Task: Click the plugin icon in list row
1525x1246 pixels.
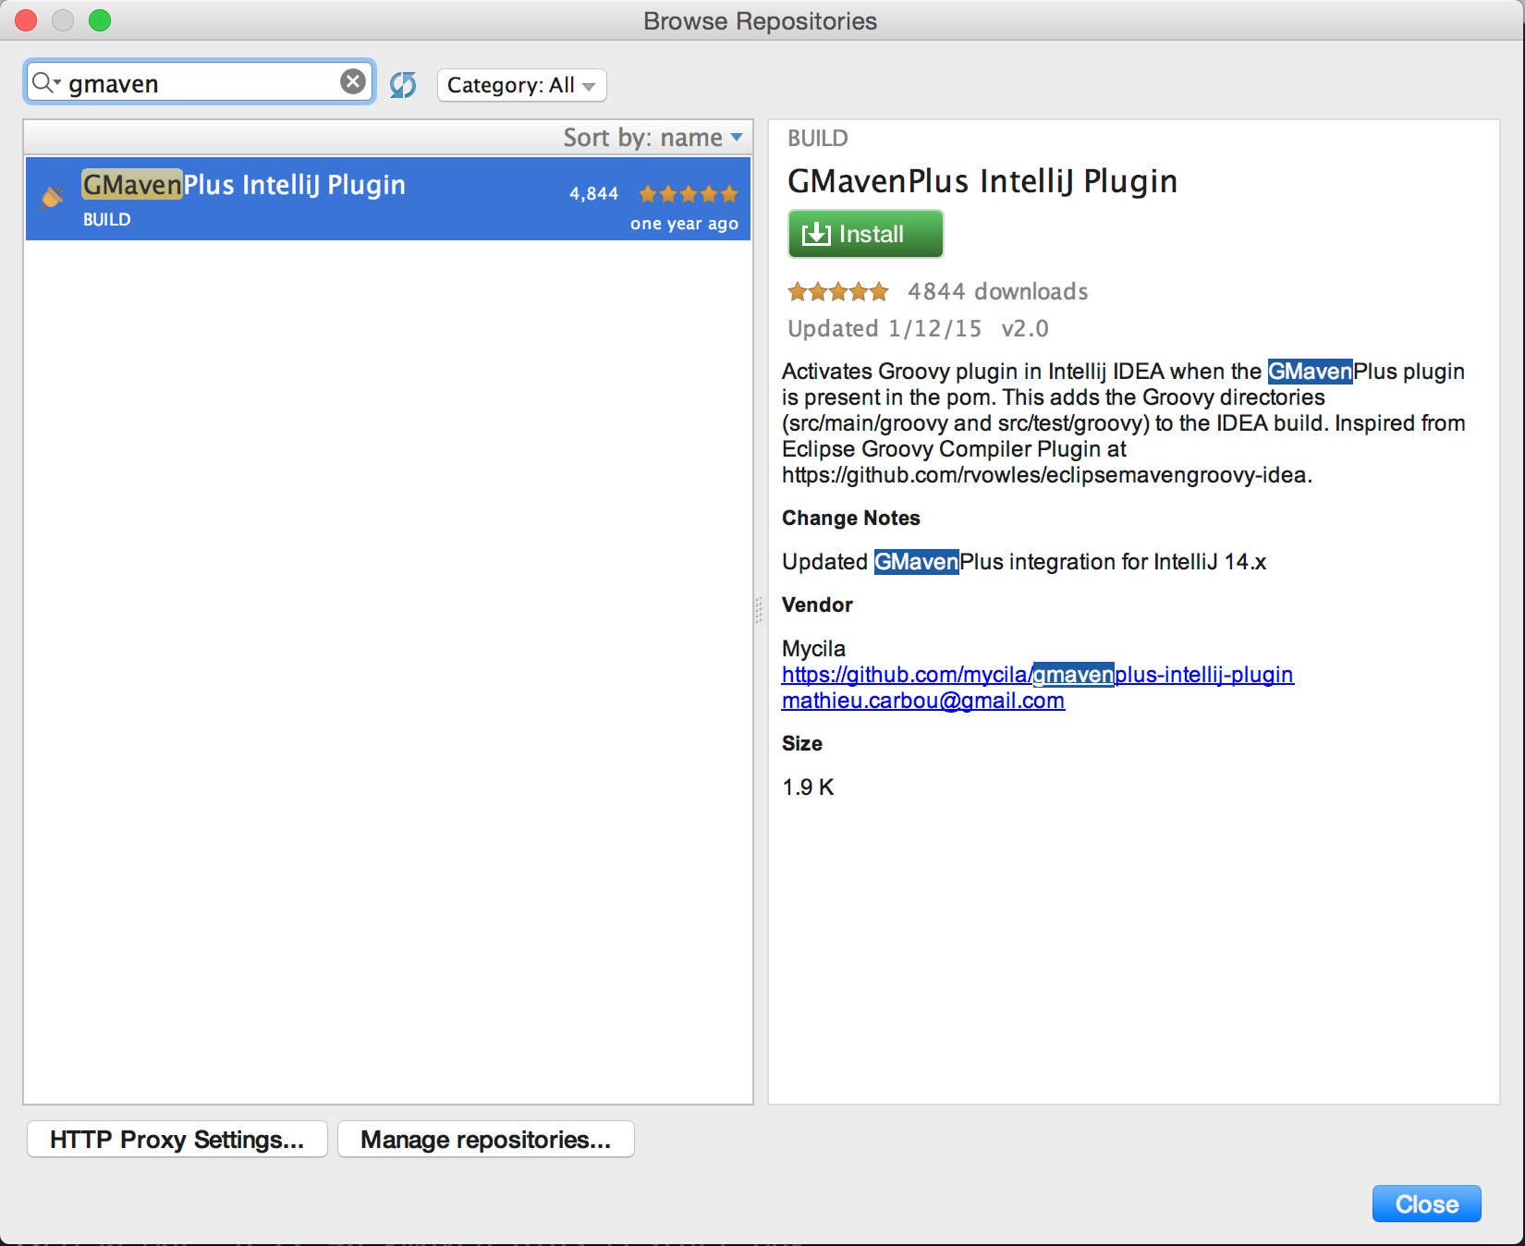Action: (x=53, y=196)
